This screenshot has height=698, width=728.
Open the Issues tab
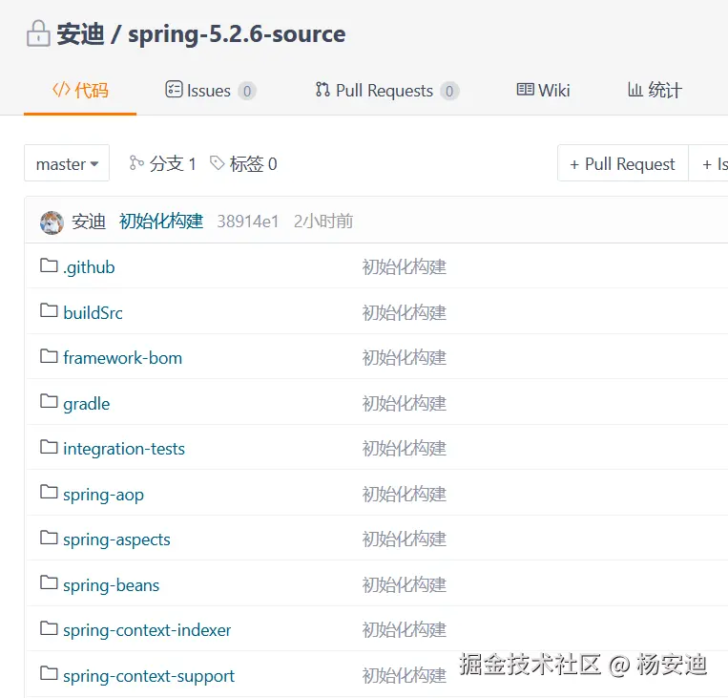click(x=210, y=90)
